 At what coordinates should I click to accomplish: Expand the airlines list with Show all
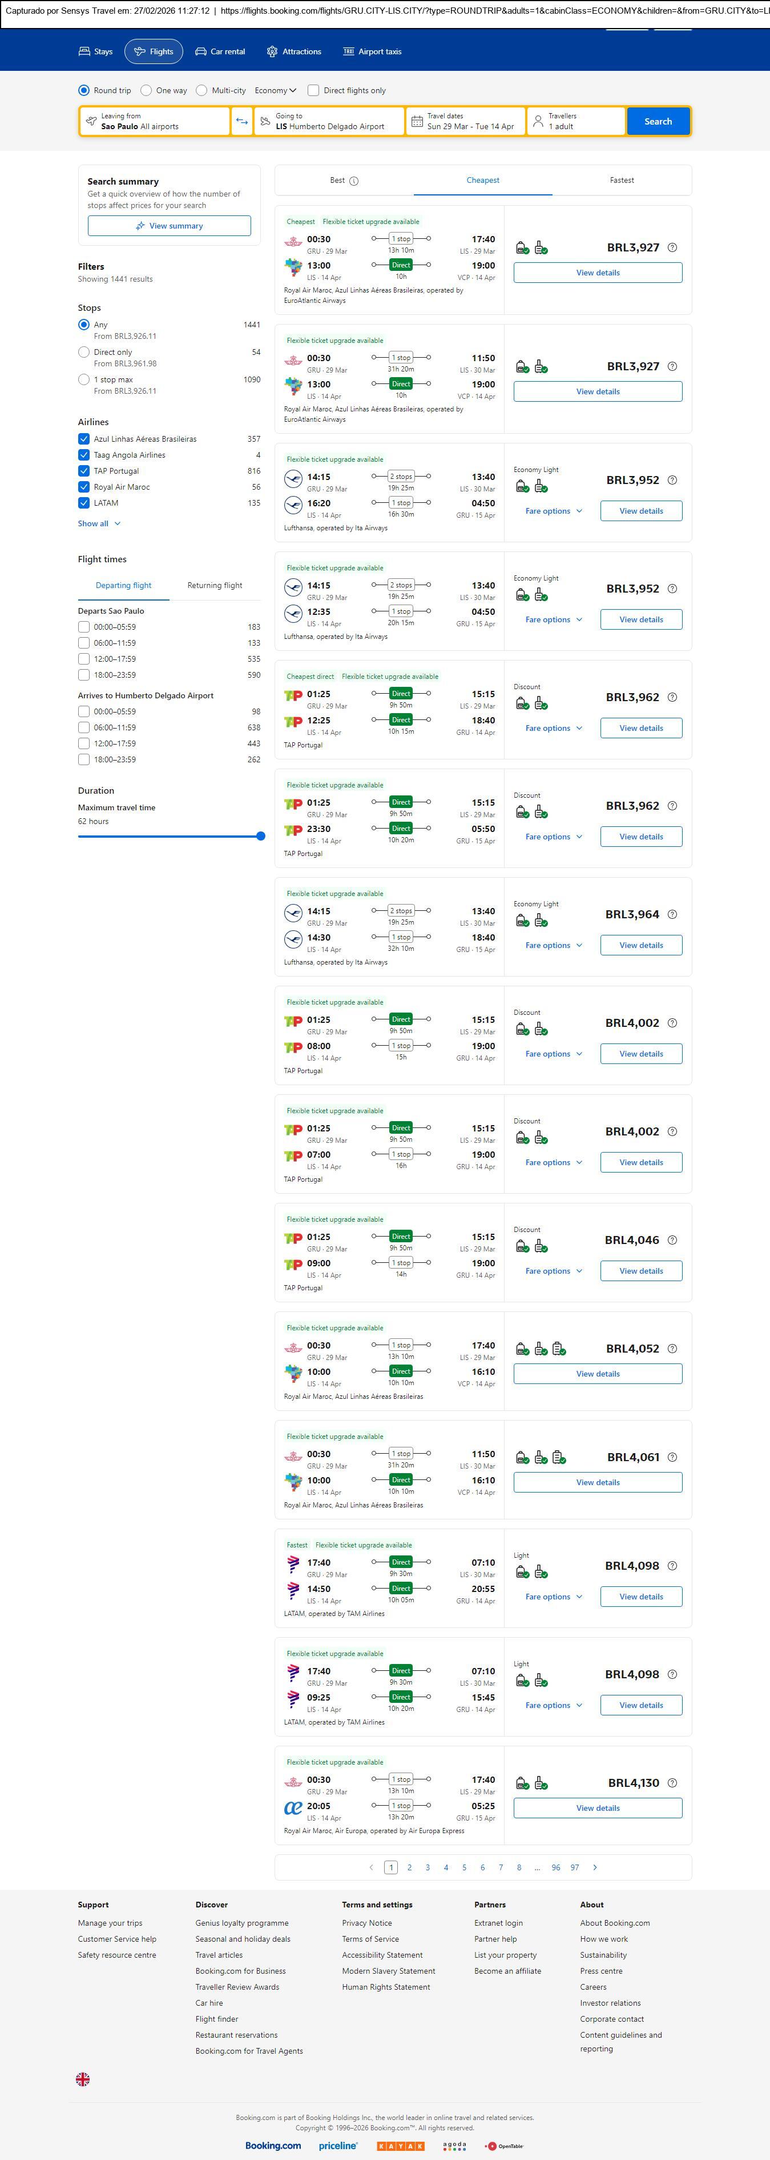click(x=99, y=523)
